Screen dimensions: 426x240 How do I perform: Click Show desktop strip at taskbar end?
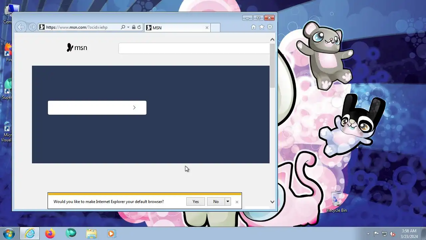[423, 233]
